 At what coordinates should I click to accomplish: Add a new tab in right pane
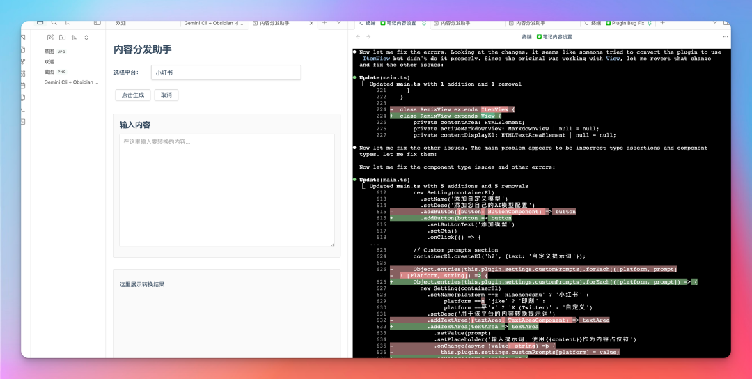tap(663, 22)
